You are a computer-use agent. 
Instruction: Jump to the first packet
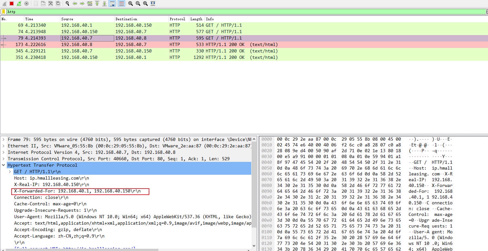tap(97, 4)
